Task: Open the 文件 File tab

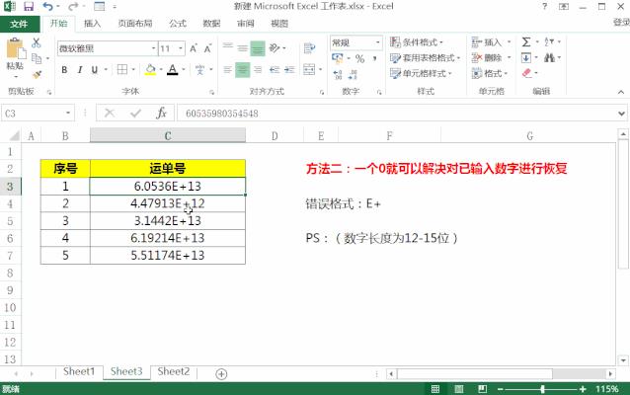Action: coord(20,24)
